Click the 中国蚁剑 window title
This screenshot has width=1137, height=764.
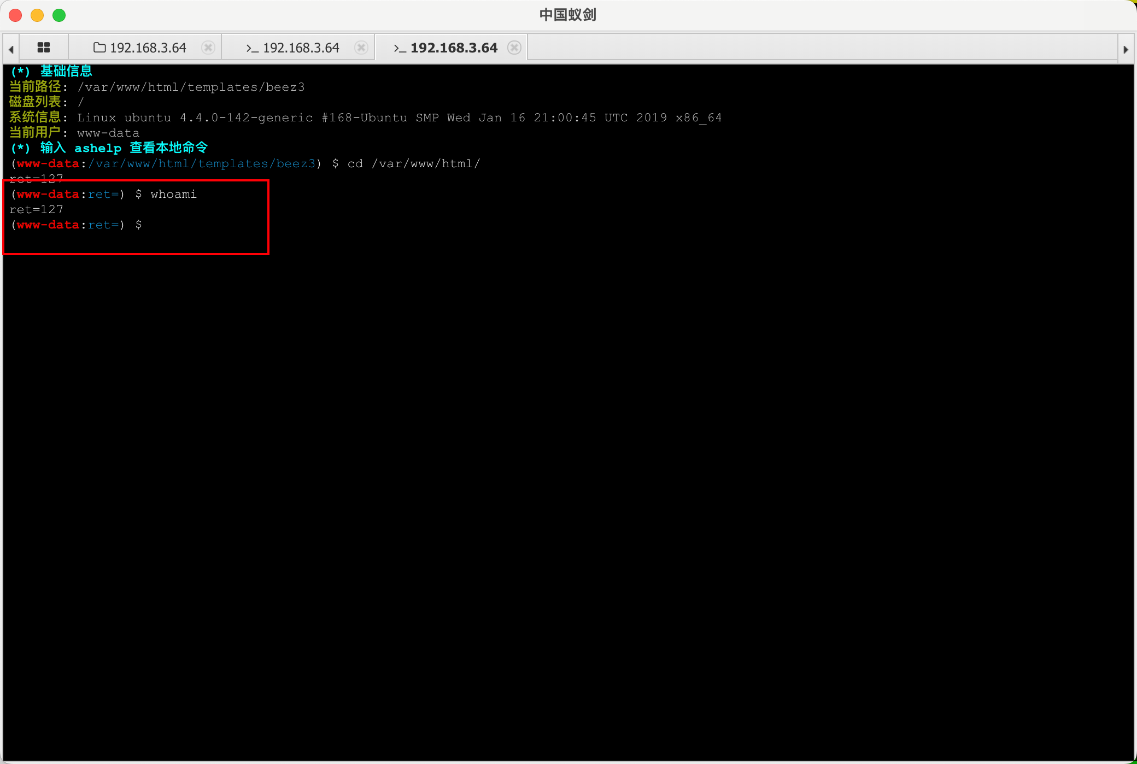(x=568, y=15)
